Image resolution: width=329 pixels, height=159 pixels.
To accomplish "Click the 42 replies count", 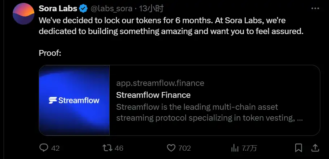I will click(55, 148).
